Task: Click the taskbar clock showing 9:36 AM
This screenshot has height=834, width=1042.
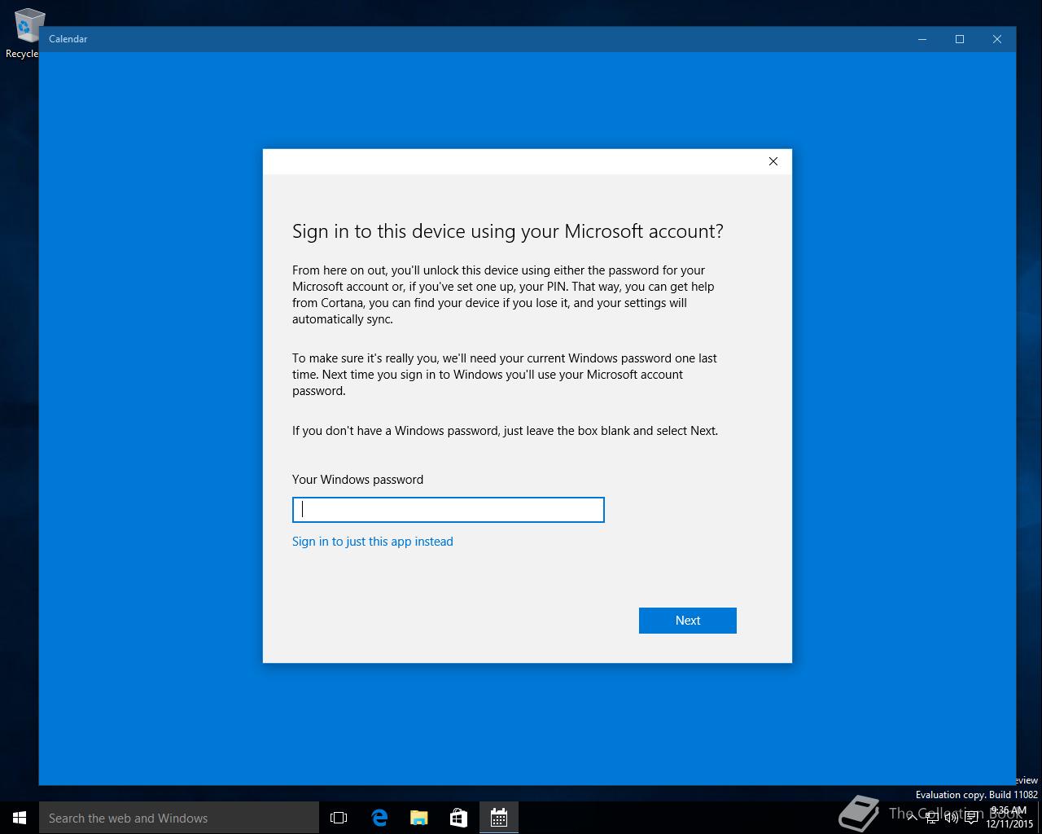Action: tap(1009, 817)
